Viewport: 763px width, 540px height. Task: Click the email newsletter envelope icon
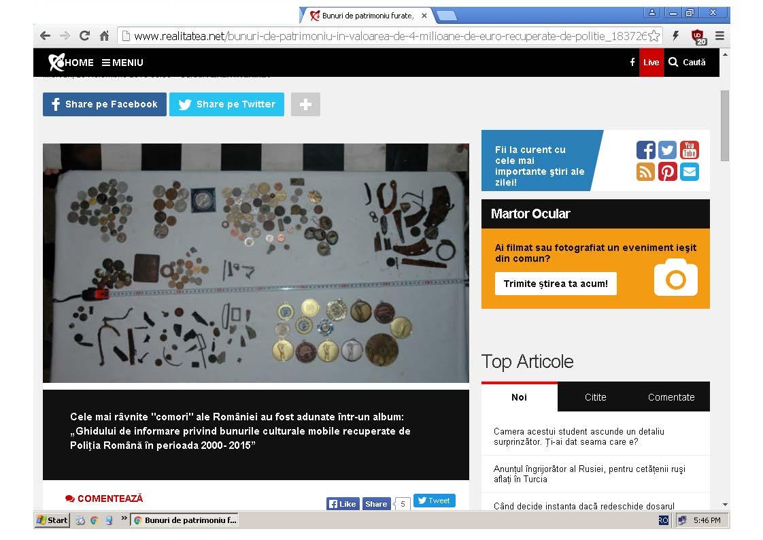point(689,172)
